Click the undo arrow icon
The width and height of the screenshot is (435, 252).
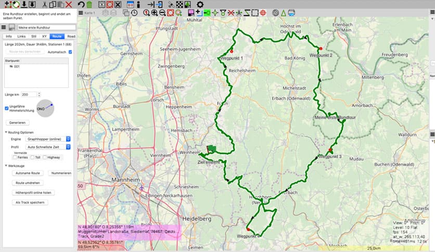(81, 5)
